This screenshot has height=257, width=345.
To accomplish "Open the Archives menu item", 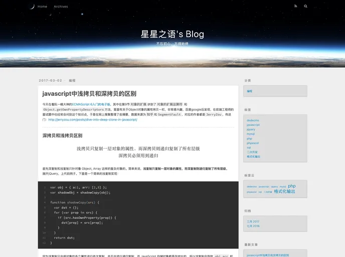I will [61, 7].
